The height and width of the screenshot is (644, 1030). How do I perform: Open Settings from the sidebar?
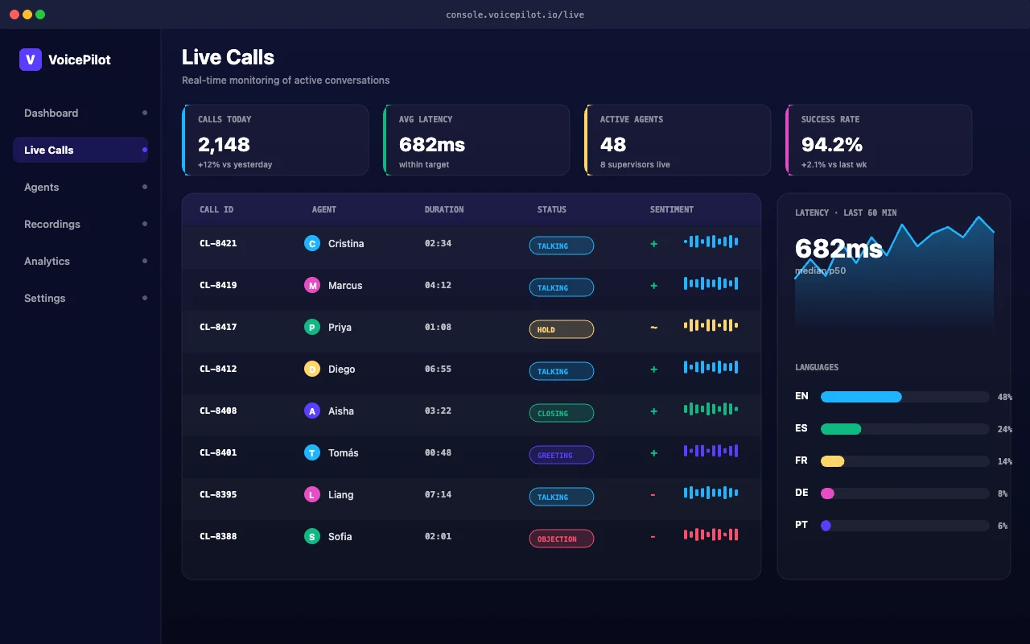coord(80,298)
